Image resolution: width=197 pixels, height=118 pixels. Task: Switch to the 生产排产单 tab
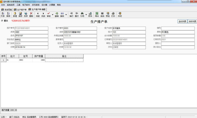pos(20,9)
